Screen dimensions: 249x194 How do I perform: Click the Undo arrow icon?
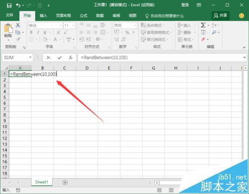tap(18, 5)
